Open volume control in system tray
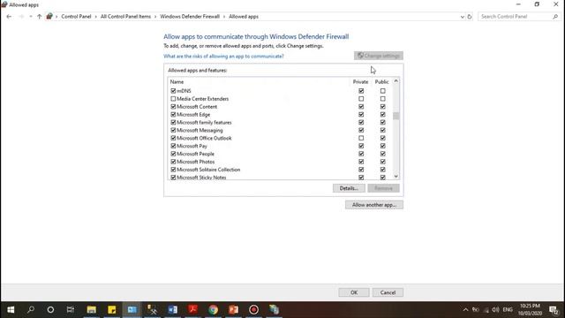 (496, 310)
